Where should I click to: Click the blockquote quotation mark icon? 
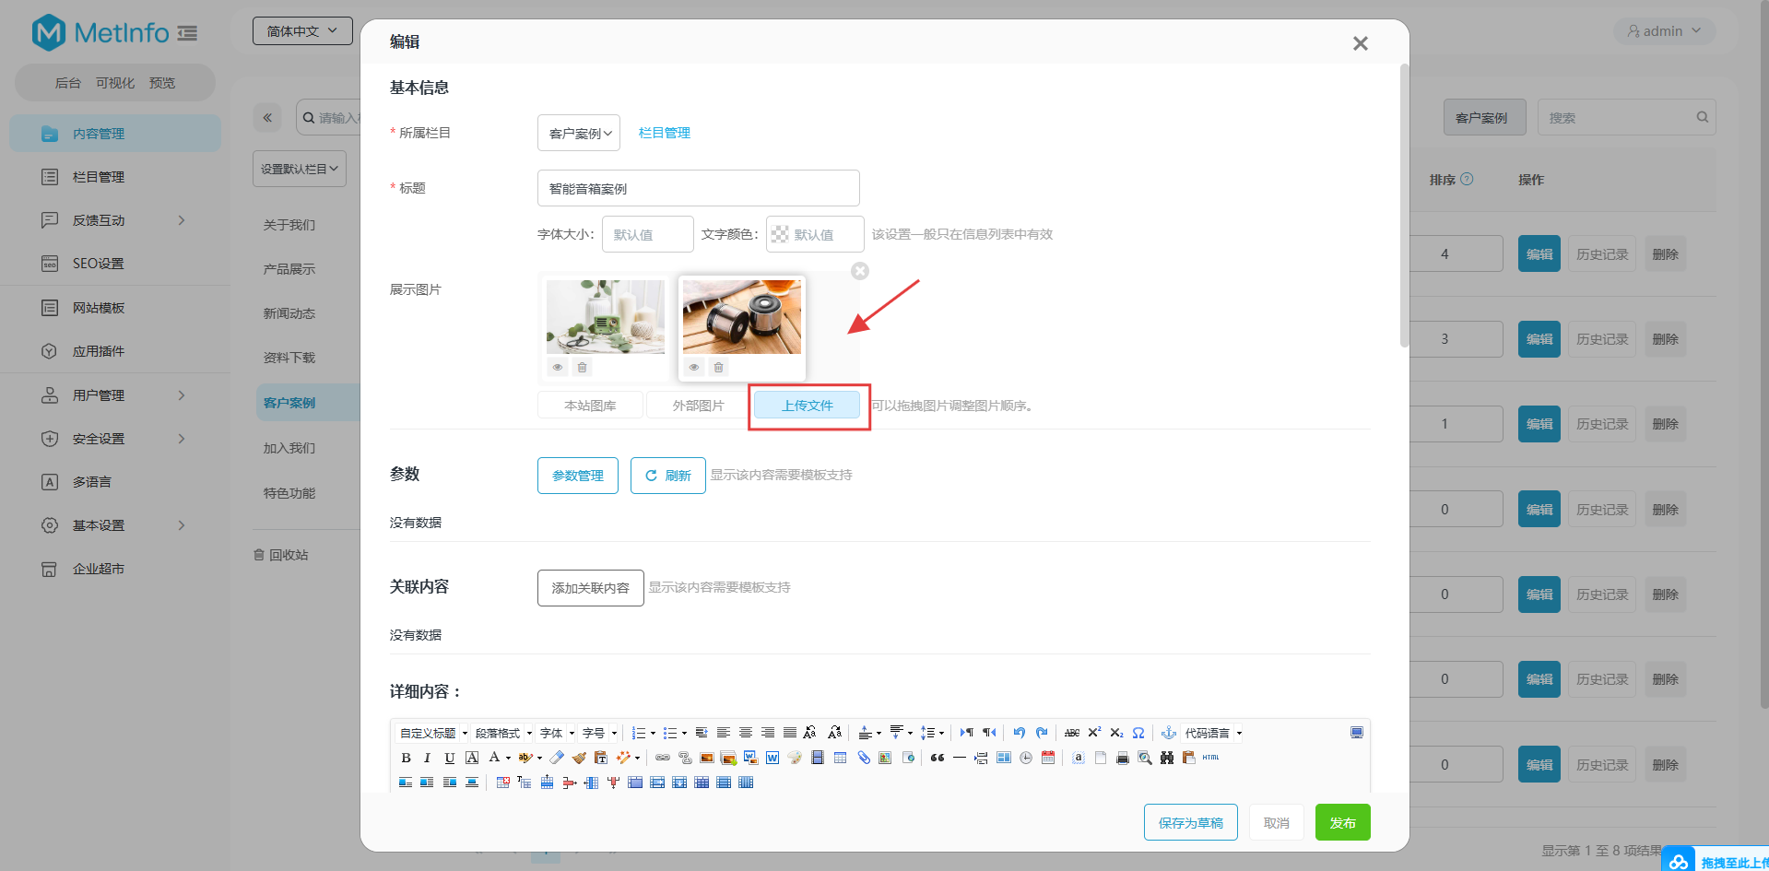[938, 758]
